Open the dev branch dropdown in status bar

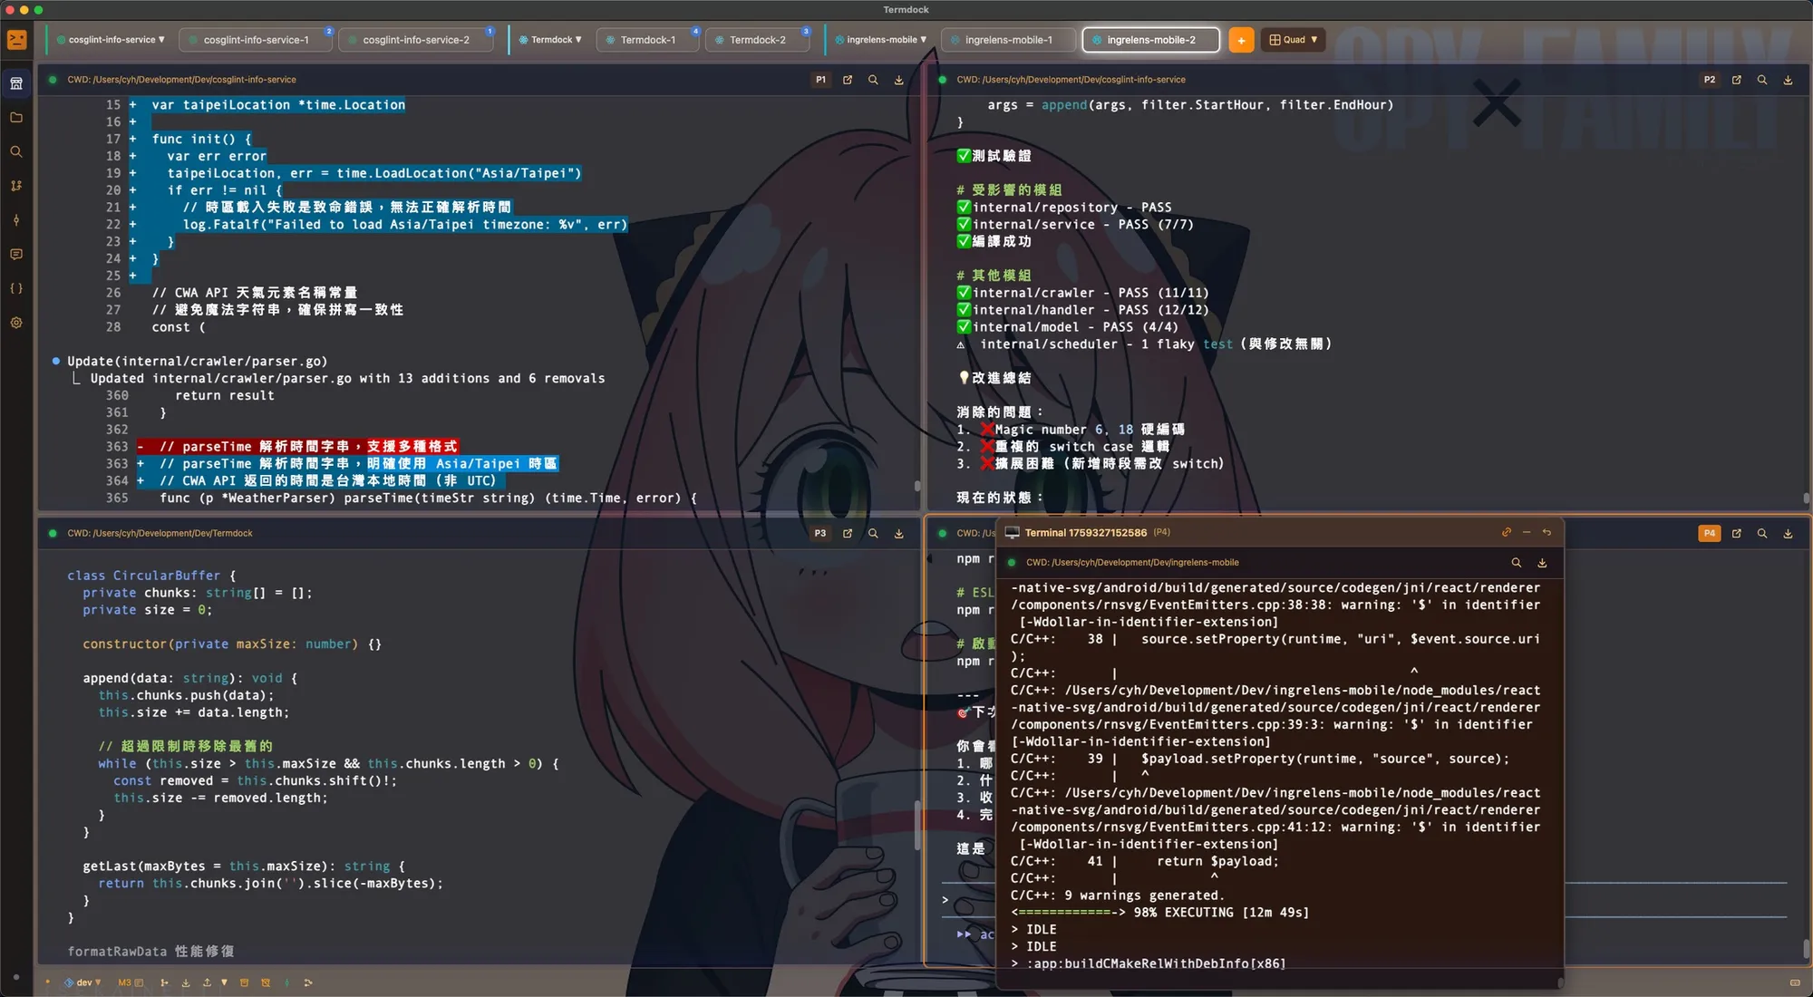coord(83,982)
